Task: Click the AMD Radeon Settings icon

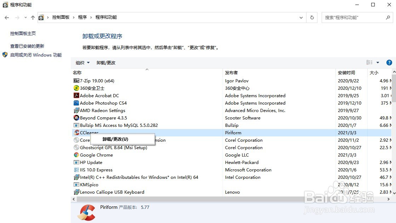Action: click(76, 111)
